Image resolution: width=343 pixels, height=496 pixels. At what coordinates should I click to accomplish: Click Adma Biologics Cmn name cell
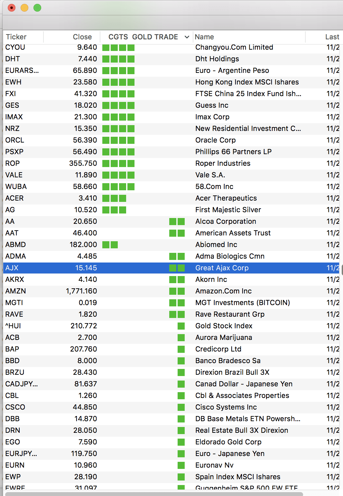(230, 256)
